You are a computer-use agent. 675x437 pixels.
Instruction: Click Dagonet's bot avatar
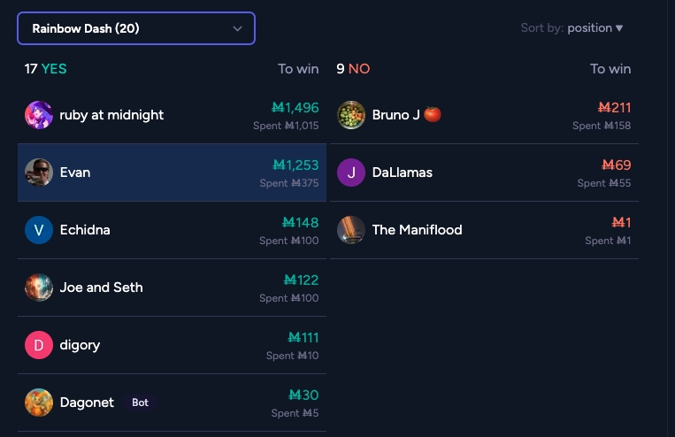tap(39, 402)
